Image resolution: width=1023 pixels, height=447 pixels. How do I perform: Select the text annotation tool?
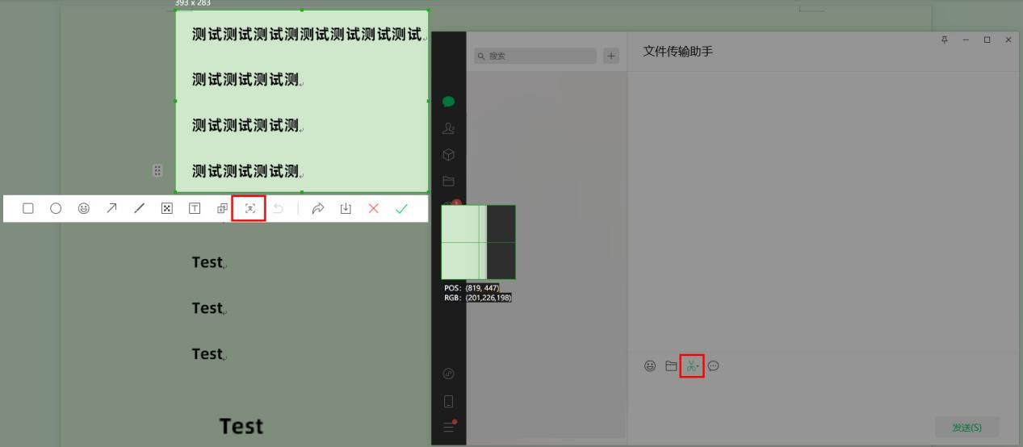[195, 208]
